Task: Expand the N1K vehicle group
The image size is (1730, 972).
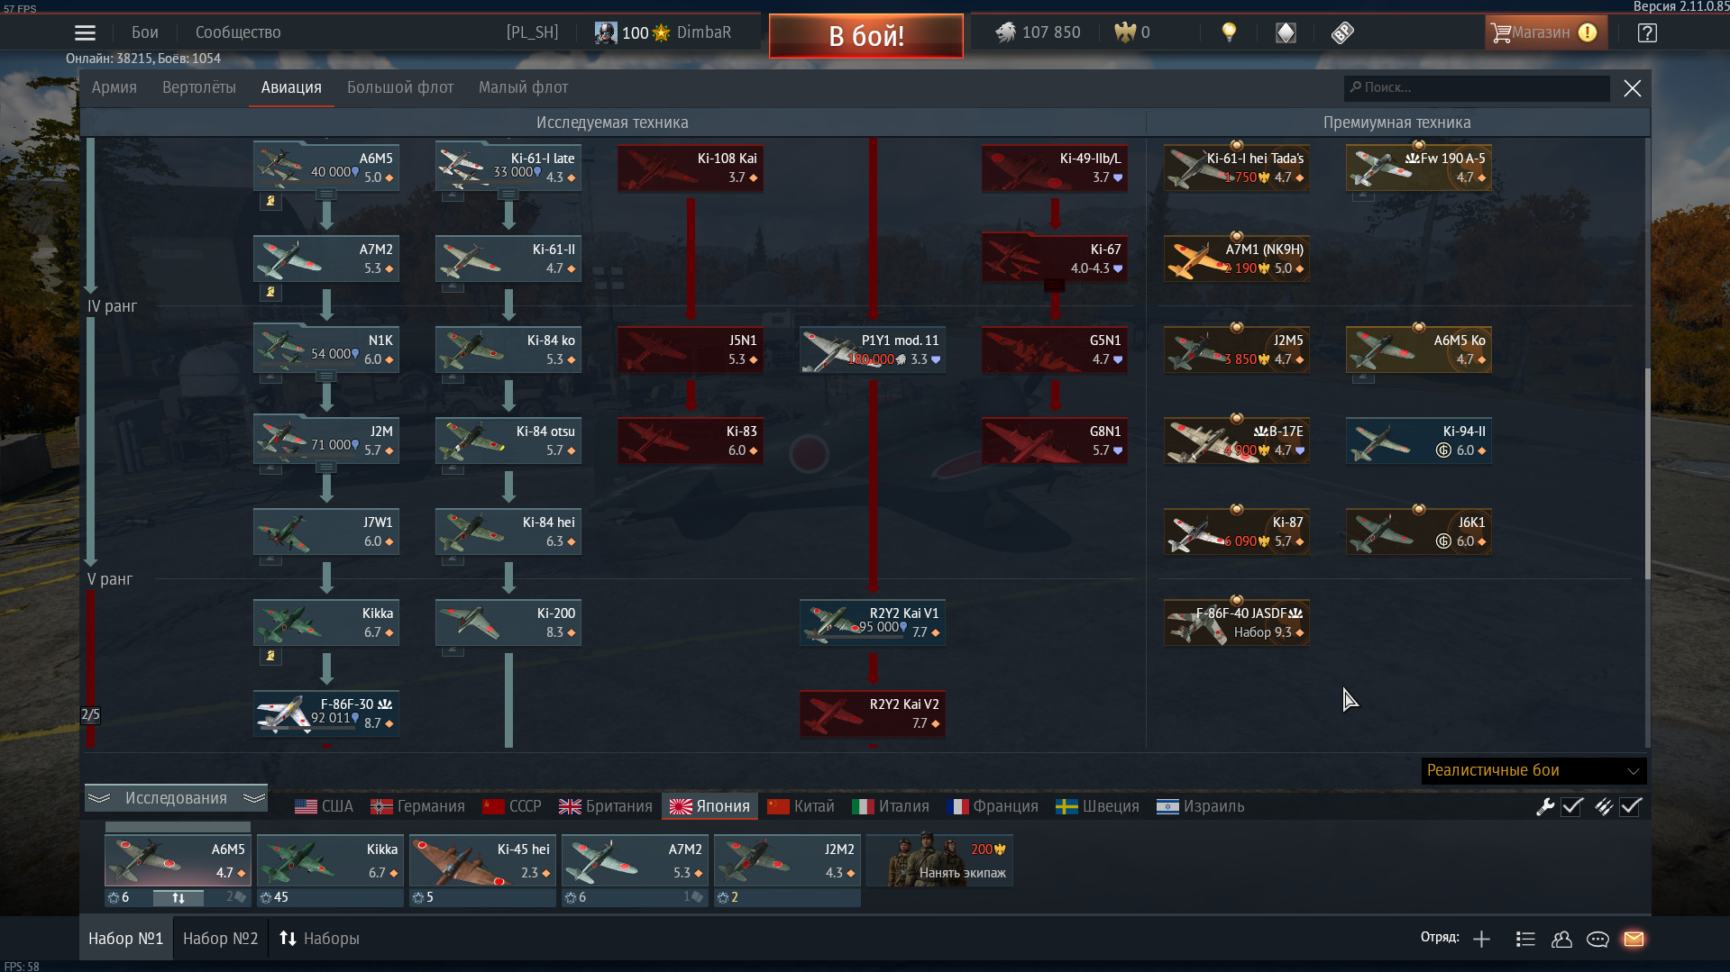Action: coord(326,377)
